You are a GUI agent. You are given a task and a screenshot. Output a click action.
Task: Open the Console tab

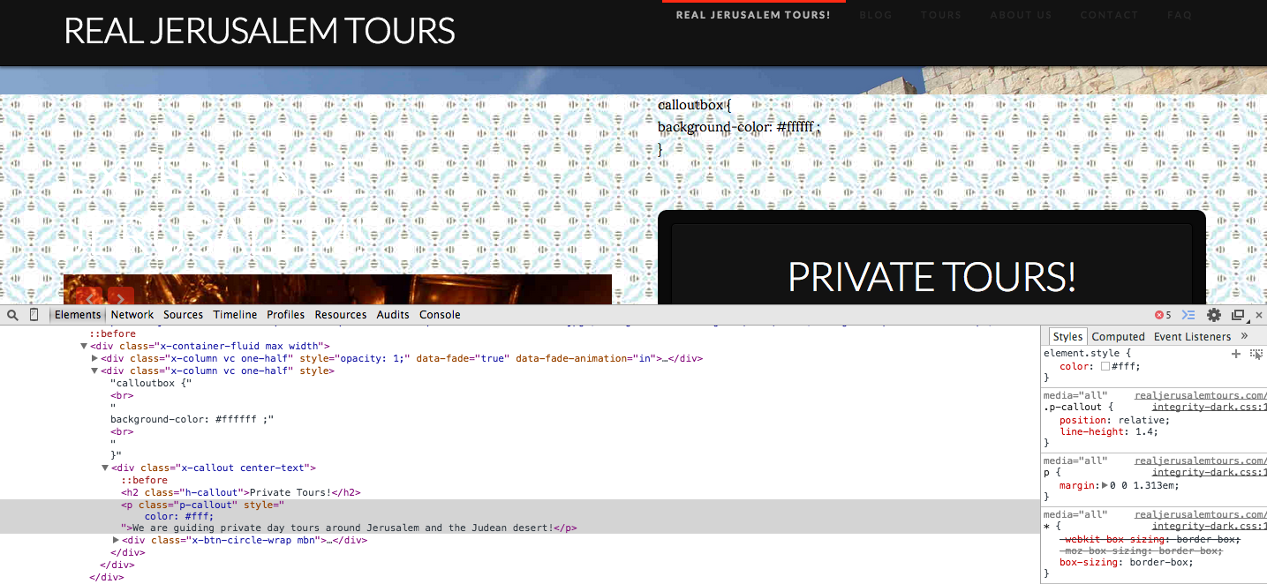(x=440, y=315)
